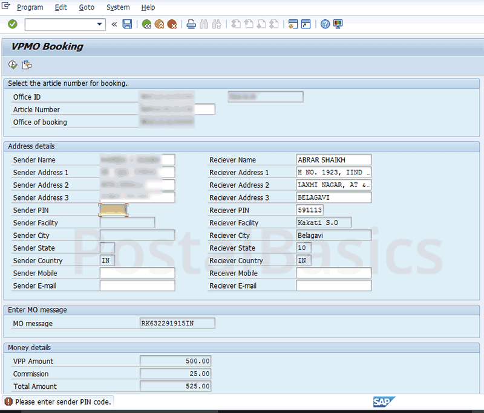Click the Sender PIN input field
The width and height of the screenshot is (484, 413).
pos(113,210)
